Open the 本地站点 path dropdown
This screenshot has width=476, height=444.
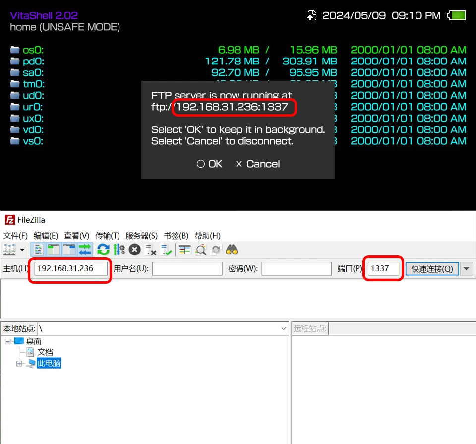pos(284,328)
